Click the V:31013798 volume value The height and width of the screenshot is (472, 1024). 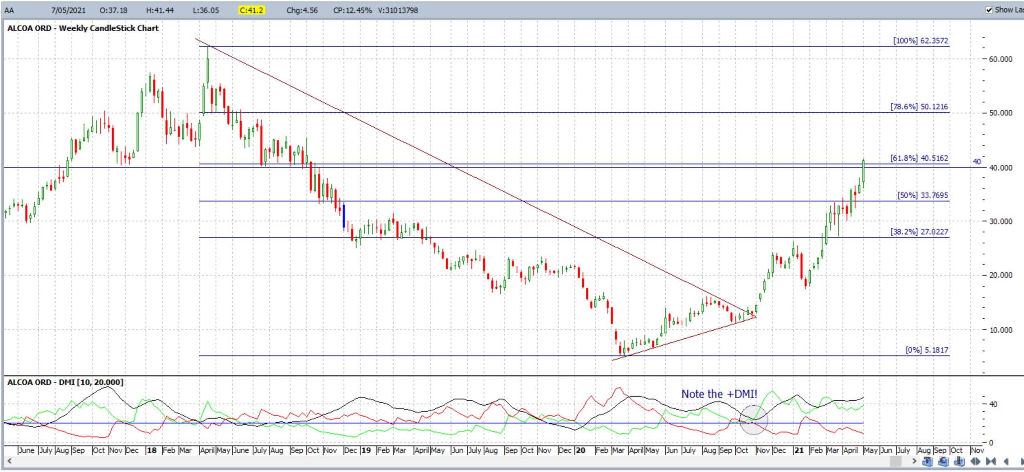[398, 10]
